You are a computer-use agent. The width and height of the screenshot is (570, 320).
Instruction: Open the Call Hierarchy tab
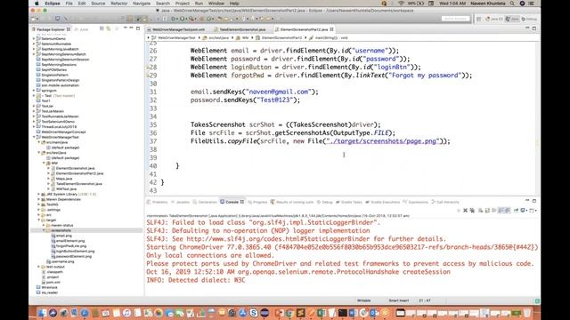point(445,202)
